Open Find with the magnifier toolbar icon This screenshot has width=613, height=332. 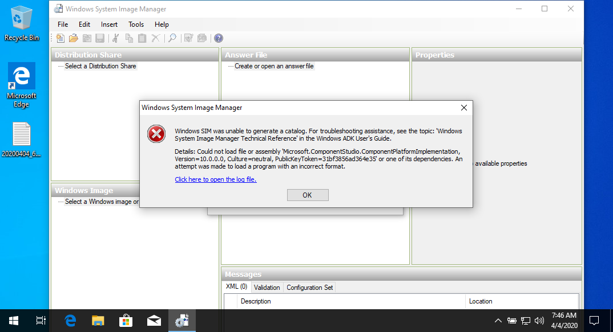pos(172,38)
